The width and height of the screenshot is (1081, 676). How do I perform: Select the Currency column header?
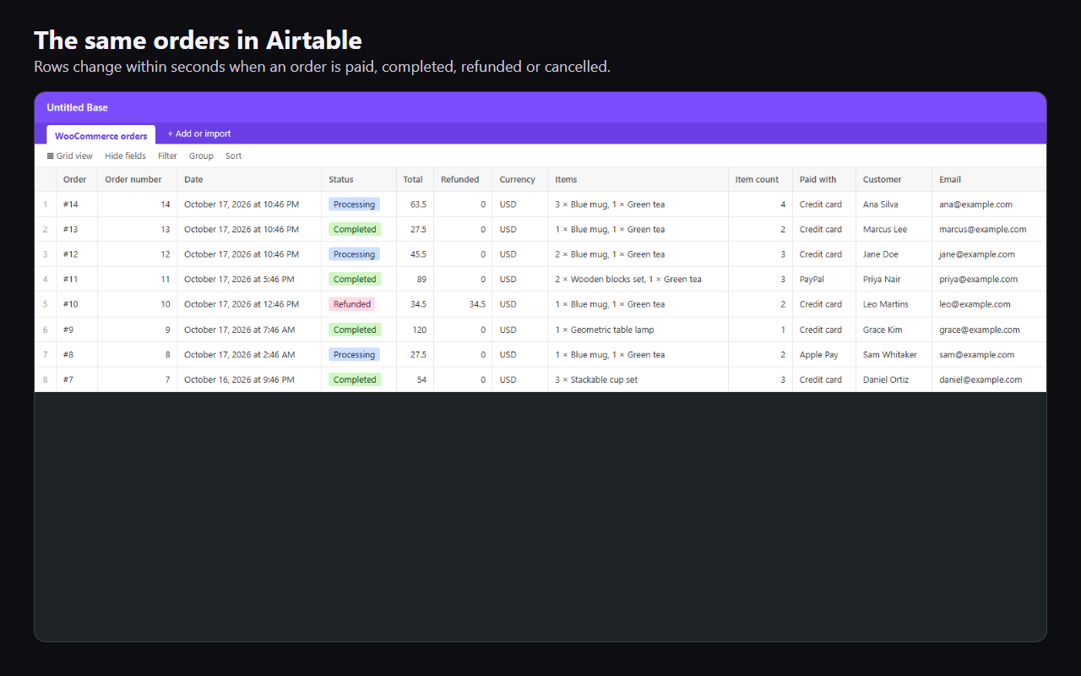click(x=520, y=179)
